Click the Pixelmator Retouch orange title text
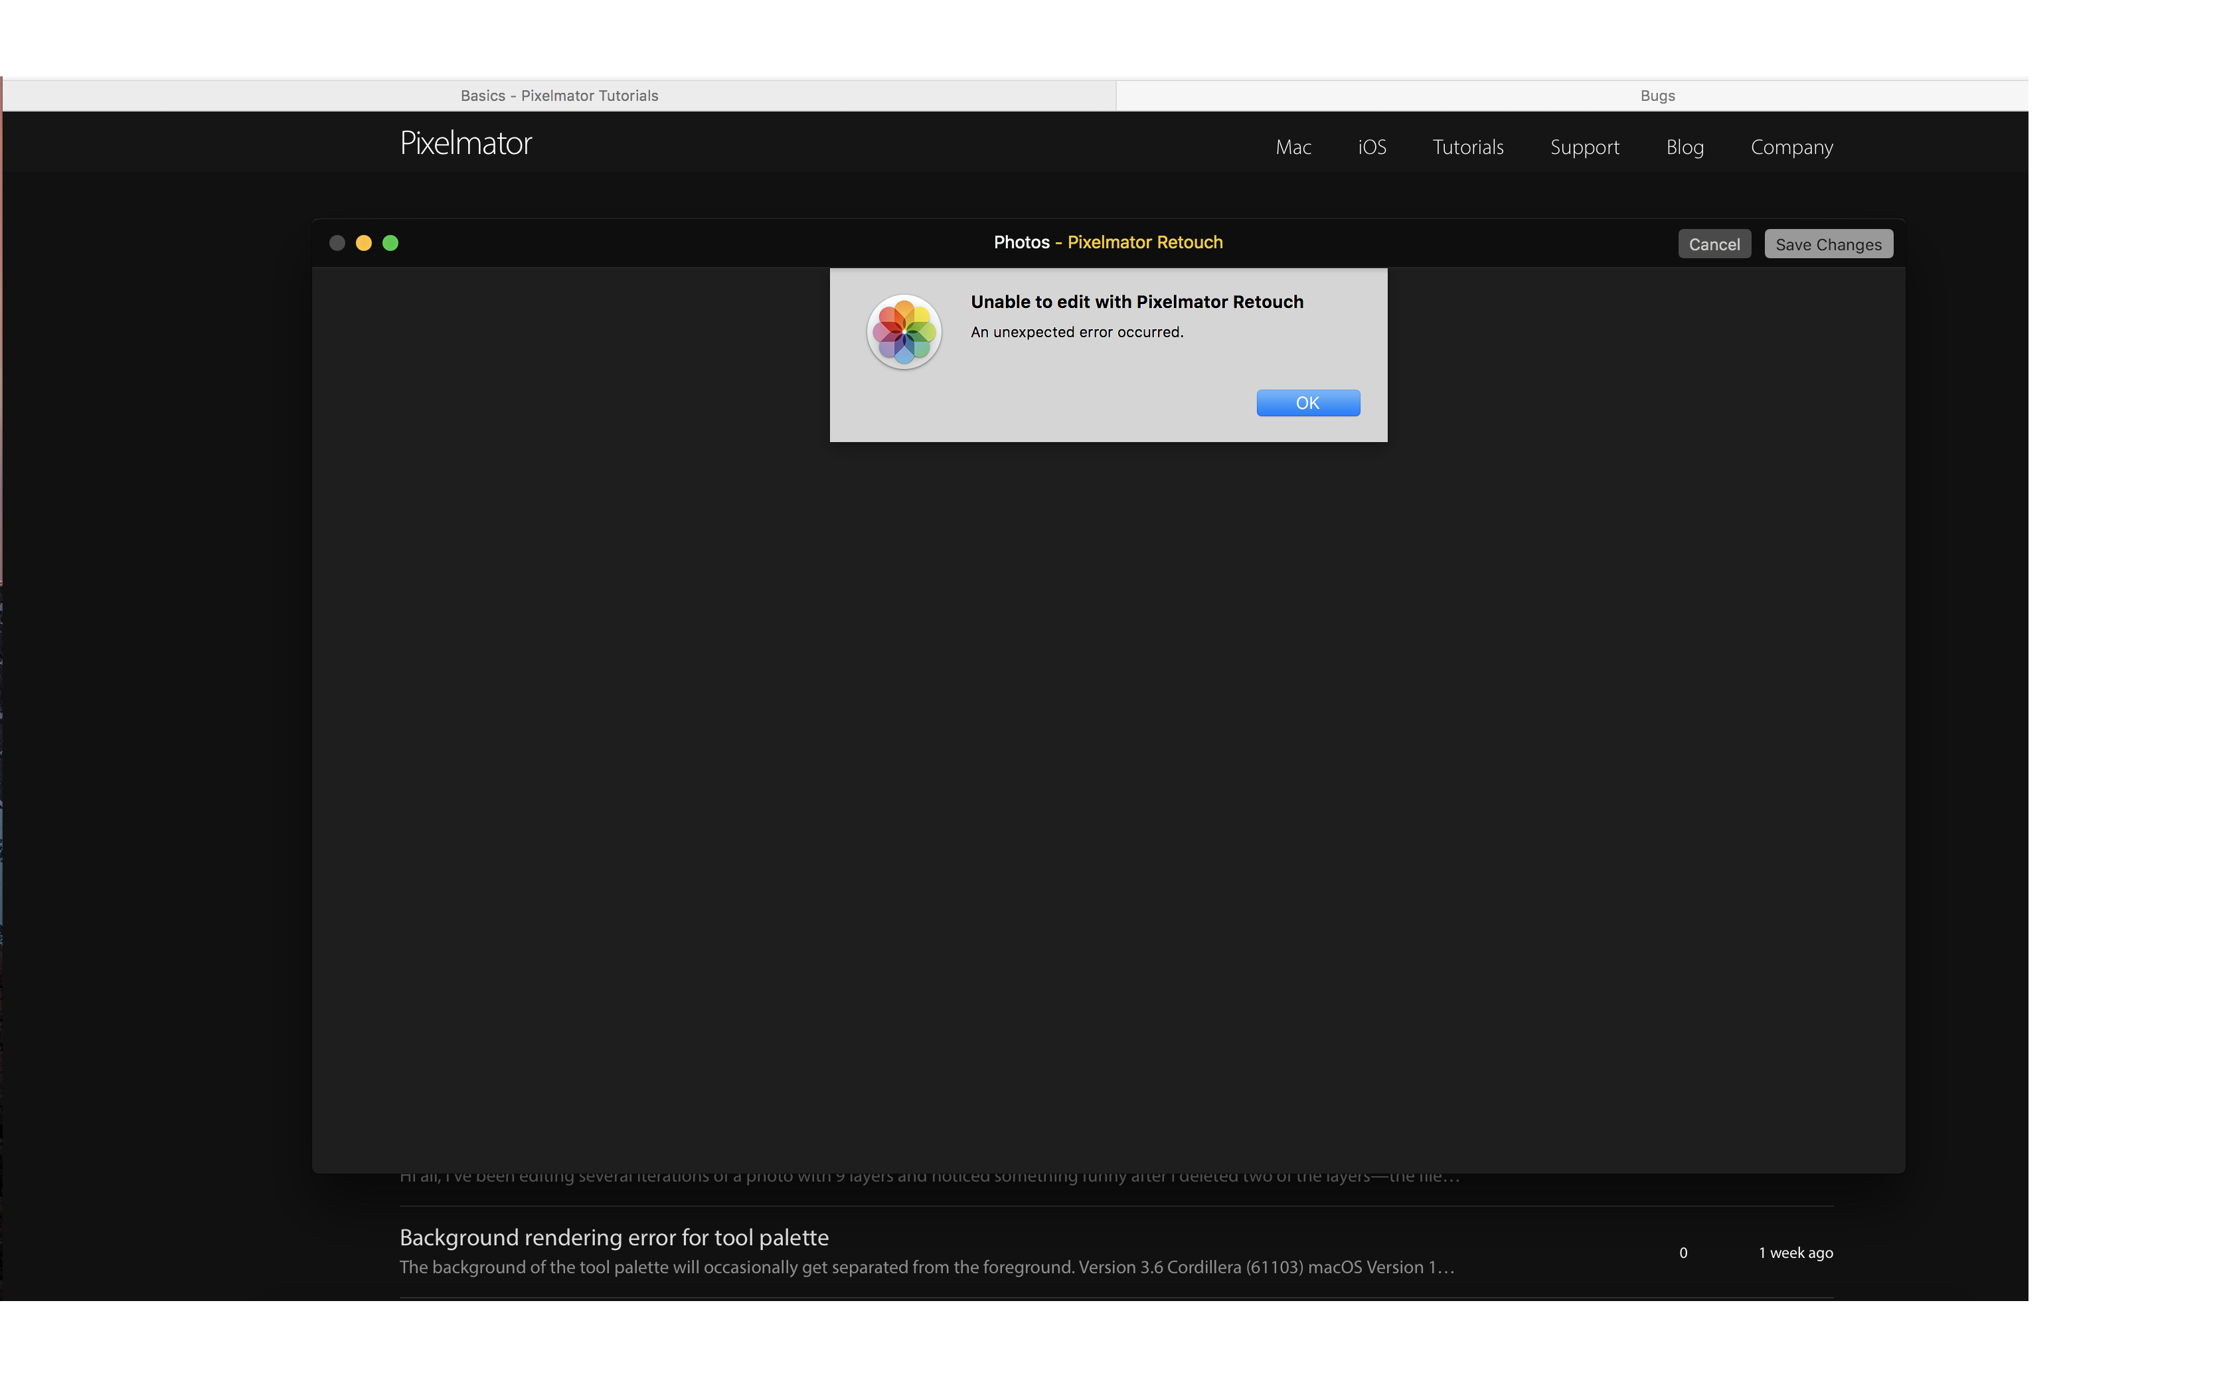Image resolution: width=2231 pixels, height=1394 pixels. tap(1145, 241)
